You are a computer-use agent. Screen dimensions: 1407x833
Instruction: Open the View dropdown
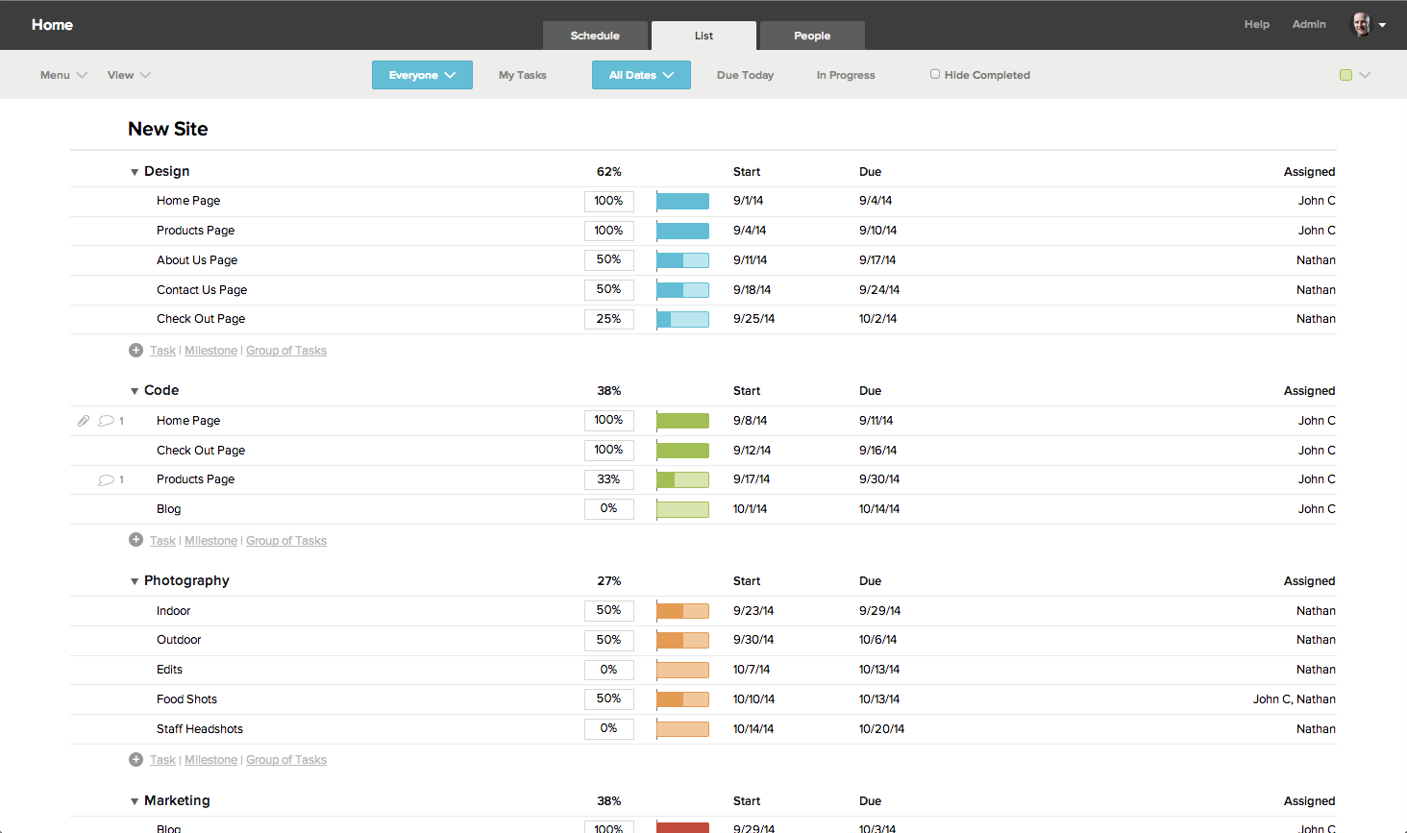point(129,75)
